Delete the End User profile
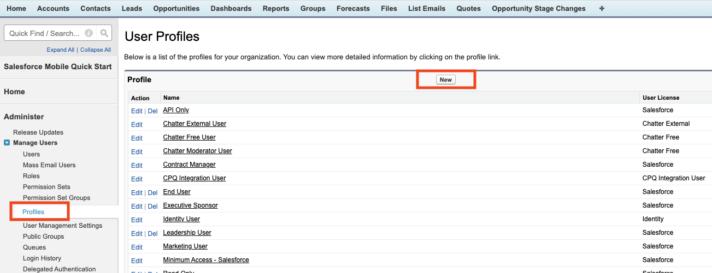The image size is (712, 273). pos(152,192)
